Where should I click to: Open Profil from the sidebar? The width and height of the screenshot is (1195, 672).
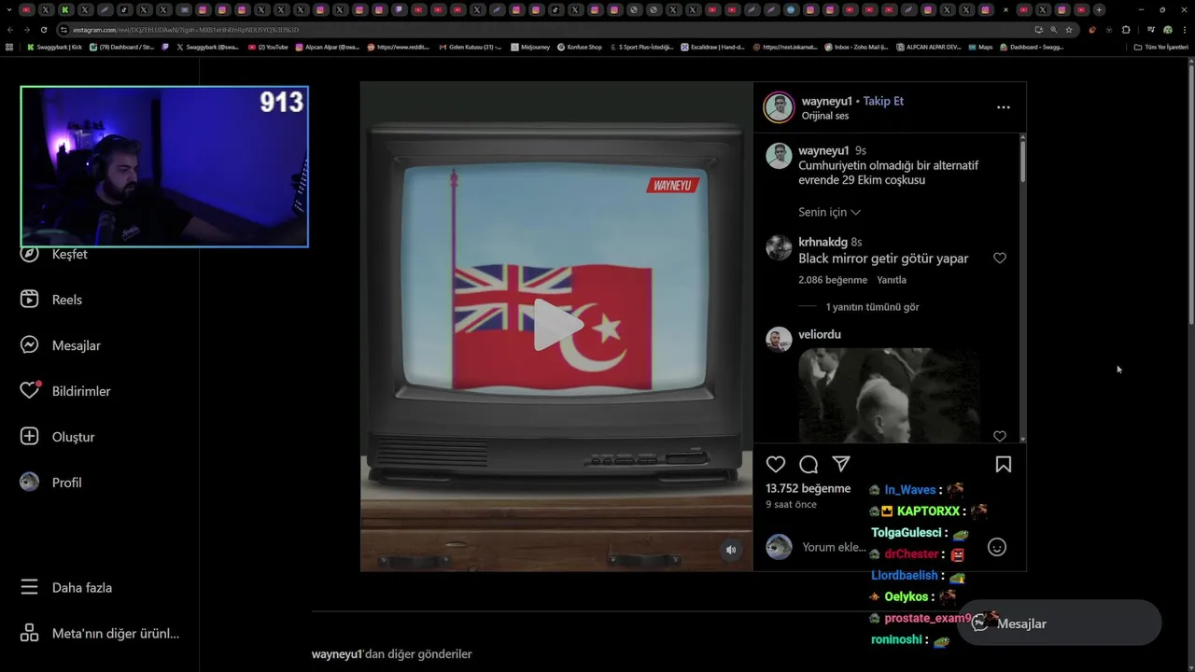coord(52,483)
